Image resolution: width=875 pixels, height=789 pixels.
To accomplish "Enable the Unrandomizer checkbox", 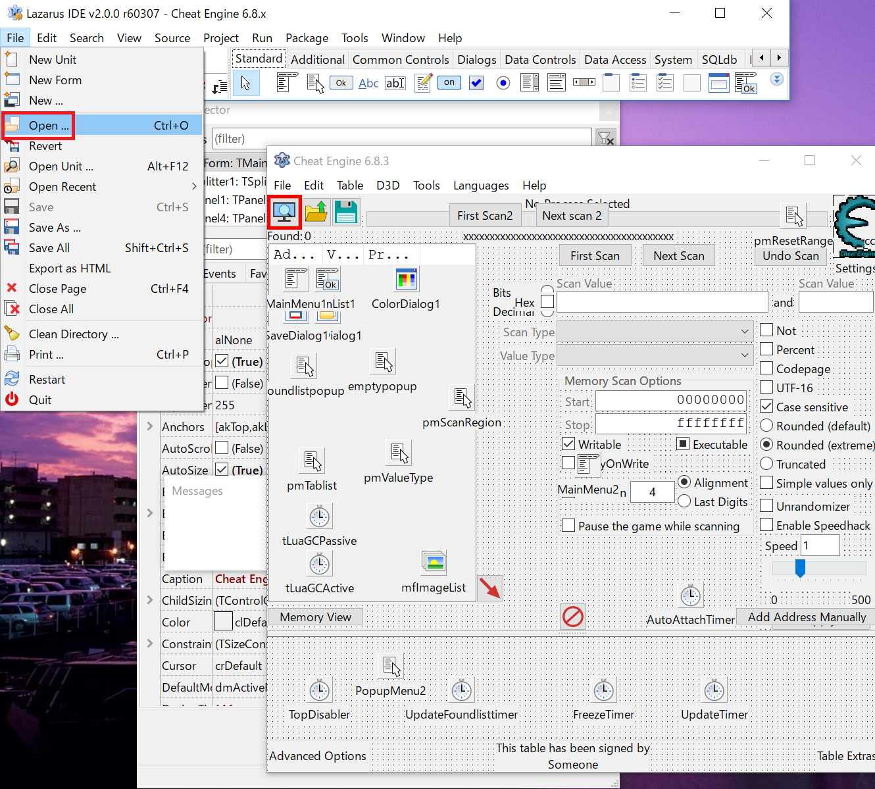I will tap(766, 506).
